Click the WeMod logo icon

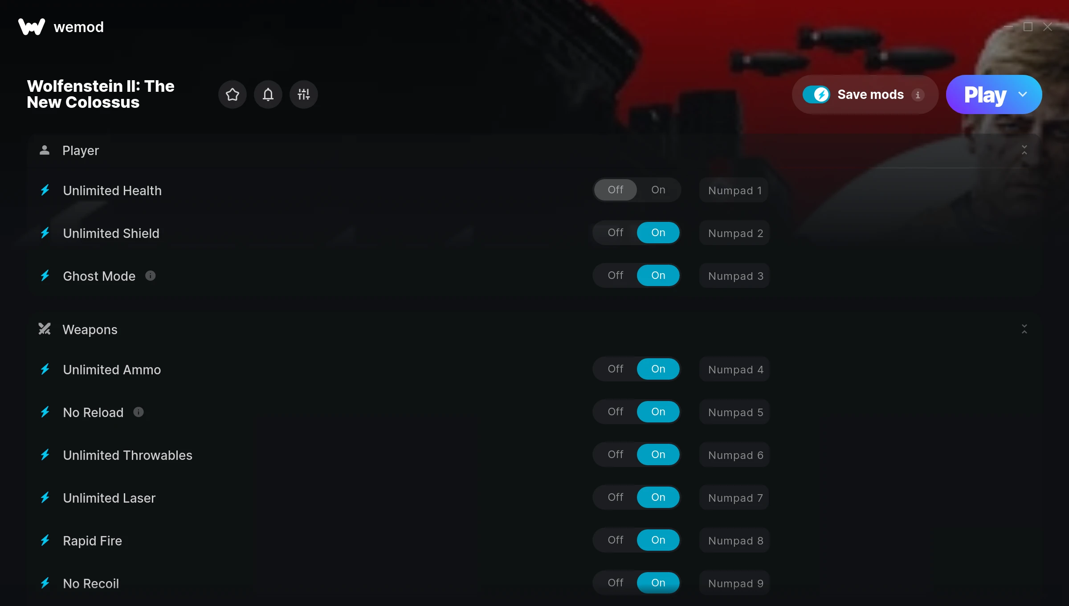pos(32,27)
